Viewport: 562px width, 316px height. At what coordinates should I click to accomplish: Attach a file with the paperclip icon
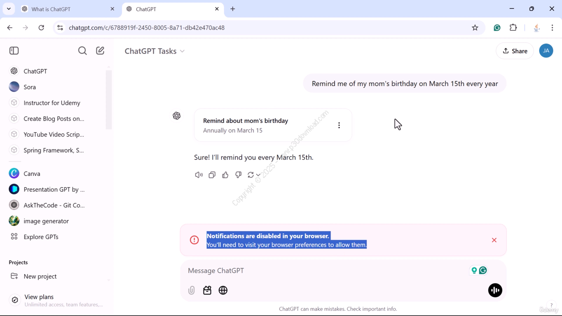pos(191,290)
